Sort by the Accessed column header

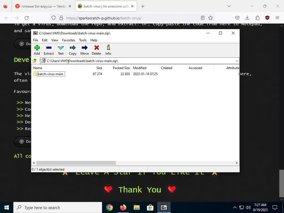[x=201, y=68]
